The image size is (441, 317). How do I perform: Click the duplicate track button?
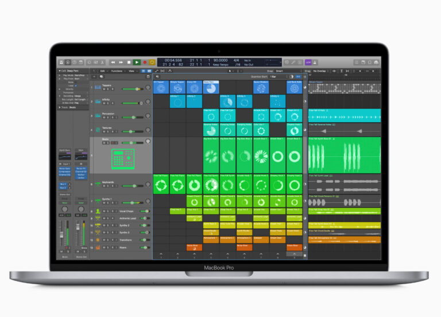(x=101, y=76)
